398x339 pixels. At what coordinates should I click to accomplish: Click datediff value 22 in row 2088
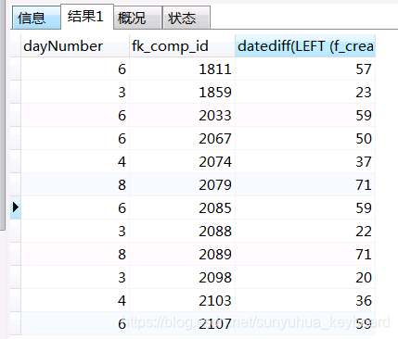305,231
